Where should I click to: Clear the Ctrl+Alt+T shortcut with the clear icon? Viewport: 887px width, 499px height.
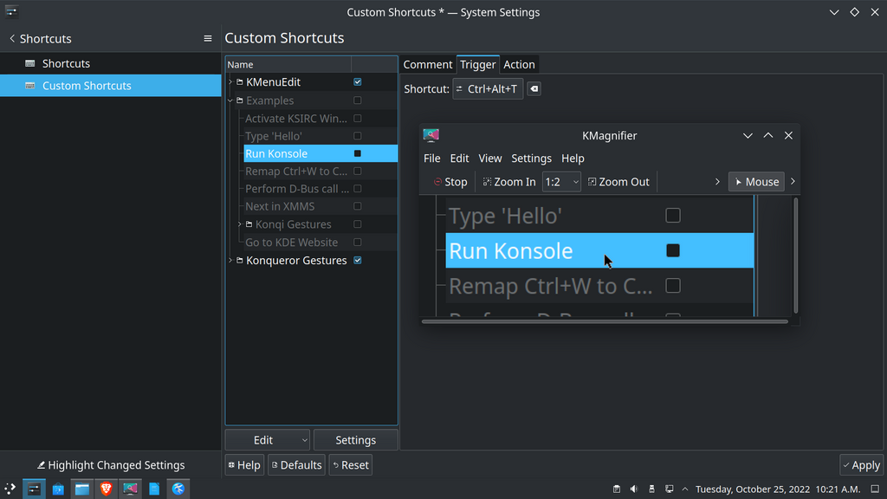coord(534,89)
